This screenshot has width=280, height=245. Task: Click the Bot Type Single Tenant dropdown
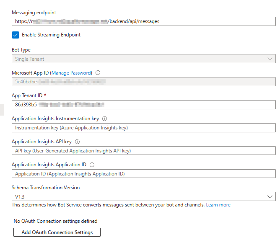pos(143,59)
